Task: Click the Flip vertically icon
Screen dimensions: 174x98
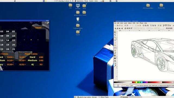Action: click(x=122, y=28)
